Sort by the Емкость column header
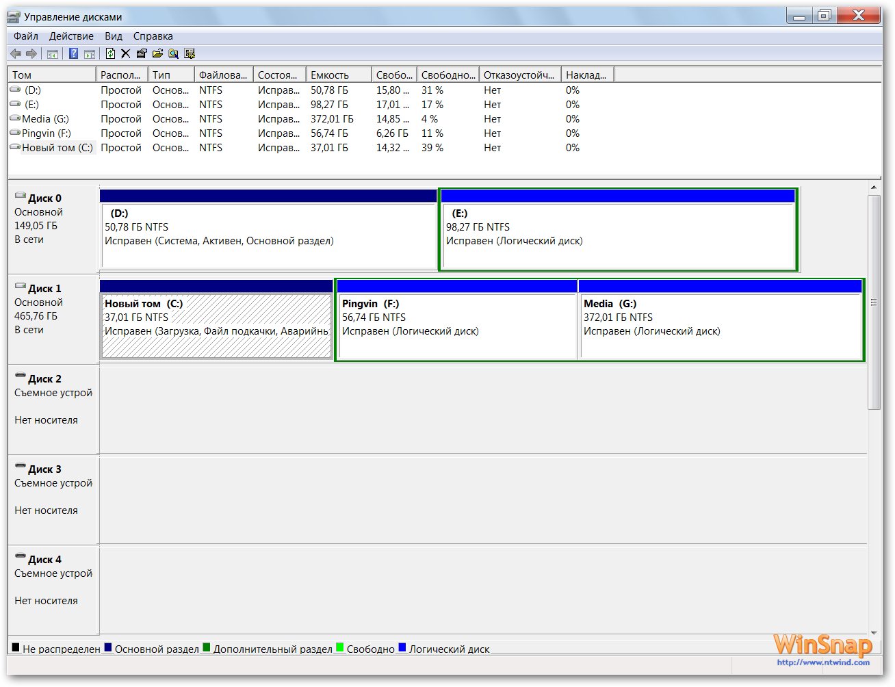 (x=338, y=75)
